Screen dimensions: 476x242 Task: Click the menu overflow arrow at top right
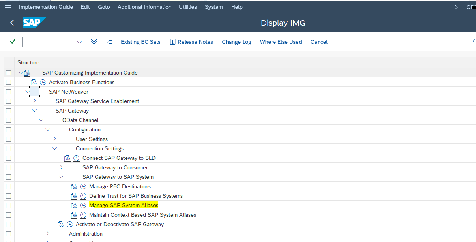click(456, 7)
